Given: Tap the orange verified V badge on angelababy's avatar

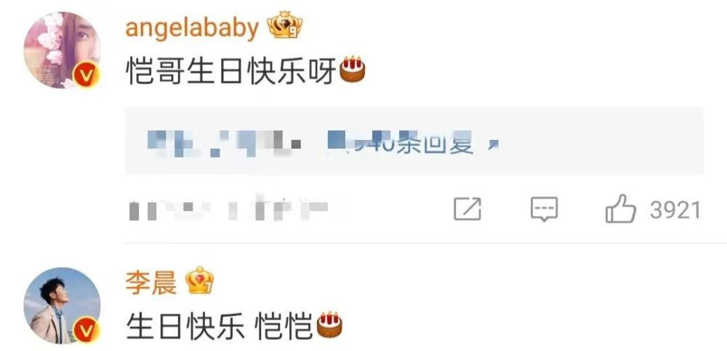Looking at the screenshot, I should [x=87, y=75].
